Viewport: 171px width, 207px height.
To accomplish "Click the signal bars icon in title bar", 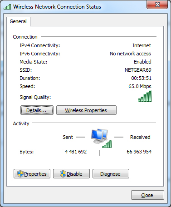I will (7, 7).
